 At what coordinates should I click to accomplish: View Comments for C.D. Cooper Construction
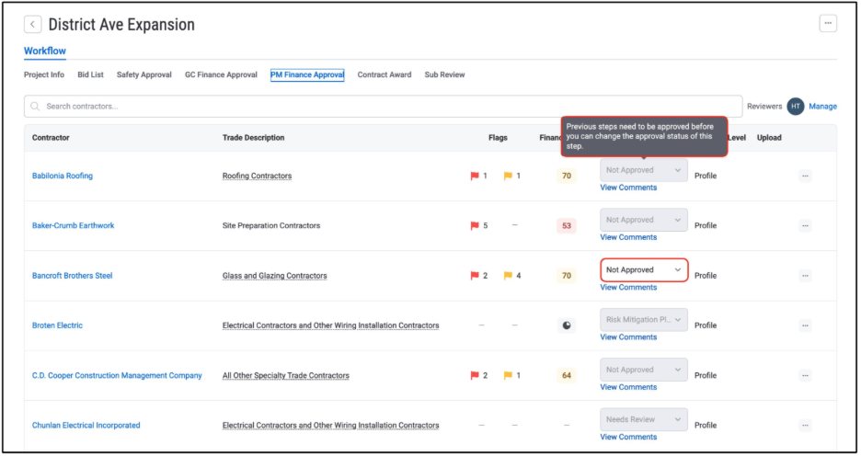628,387
